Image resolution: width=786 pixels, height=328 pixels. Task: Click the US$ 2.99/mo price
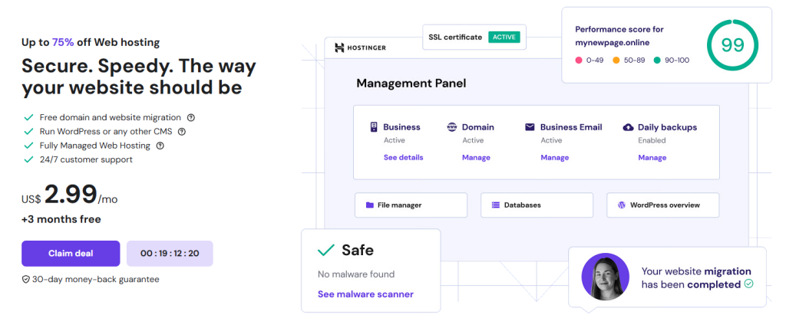[x=69, y=195]
